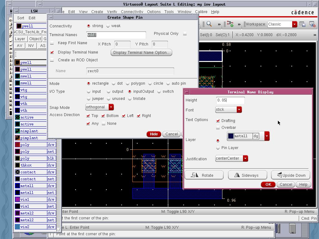Click the nimplant layer icon
319x239 pixels.
pyautogui.click(x=17, y=131)
